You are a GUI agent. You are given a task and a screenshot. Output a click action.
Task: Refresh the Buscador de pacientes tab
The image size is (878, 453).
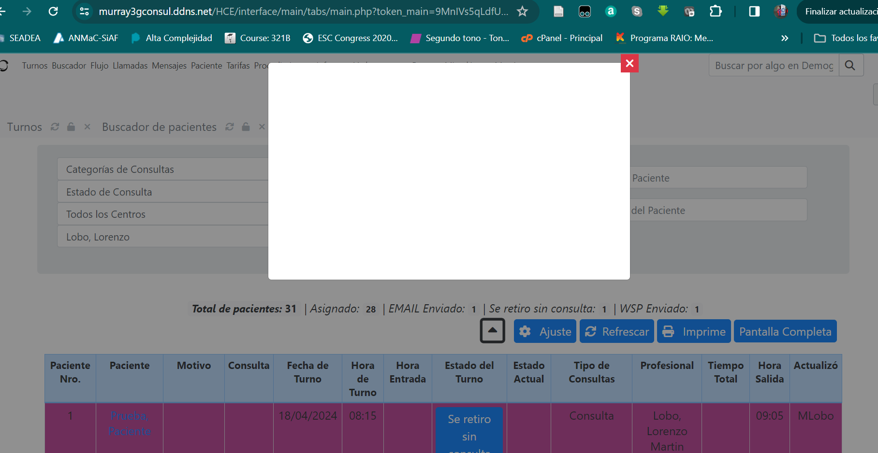[230, 127]
